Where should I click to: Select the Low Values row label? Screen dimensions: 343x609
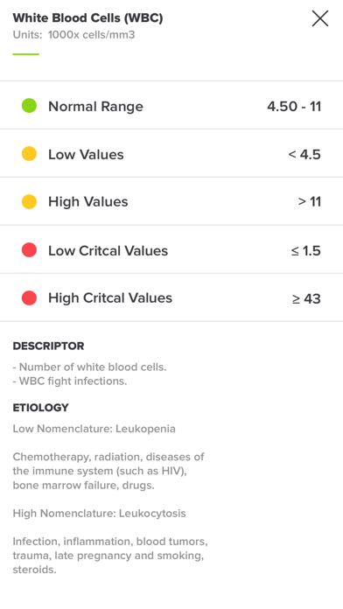click(x=86, y=155)
